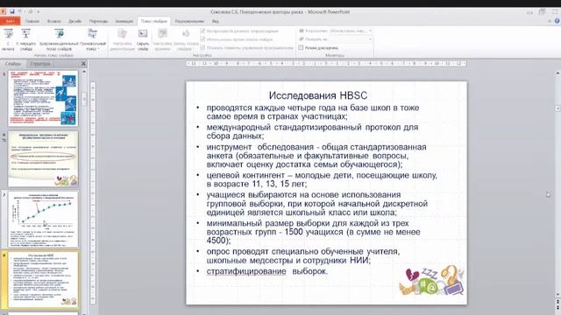Switch to the Home (Главная) tab
Image resolution: width=561 pixels, height=315 pixels.
point(32,21)
